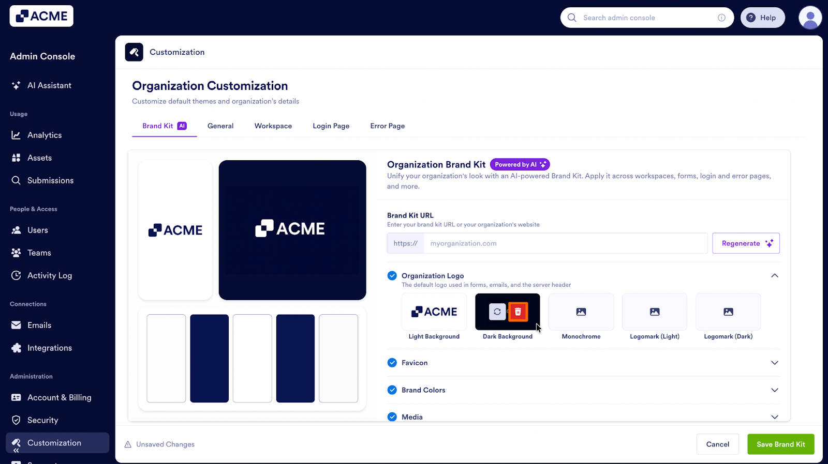Click the Cancel button
Viewport: 828px width, 464px height.
pyautogui.click(x=717, y=444)
